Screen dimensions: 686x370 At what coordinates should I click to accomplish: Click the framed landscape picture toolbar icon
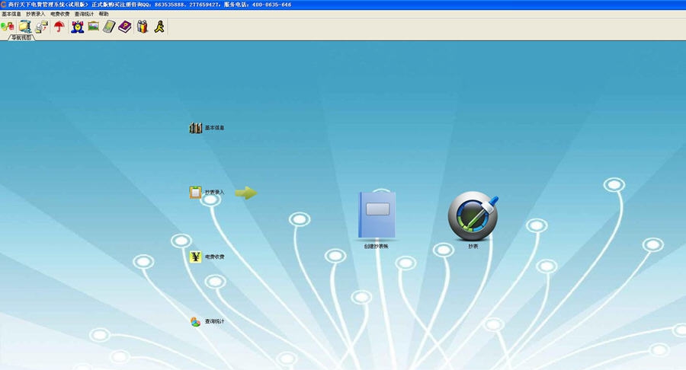pos(93,27)
